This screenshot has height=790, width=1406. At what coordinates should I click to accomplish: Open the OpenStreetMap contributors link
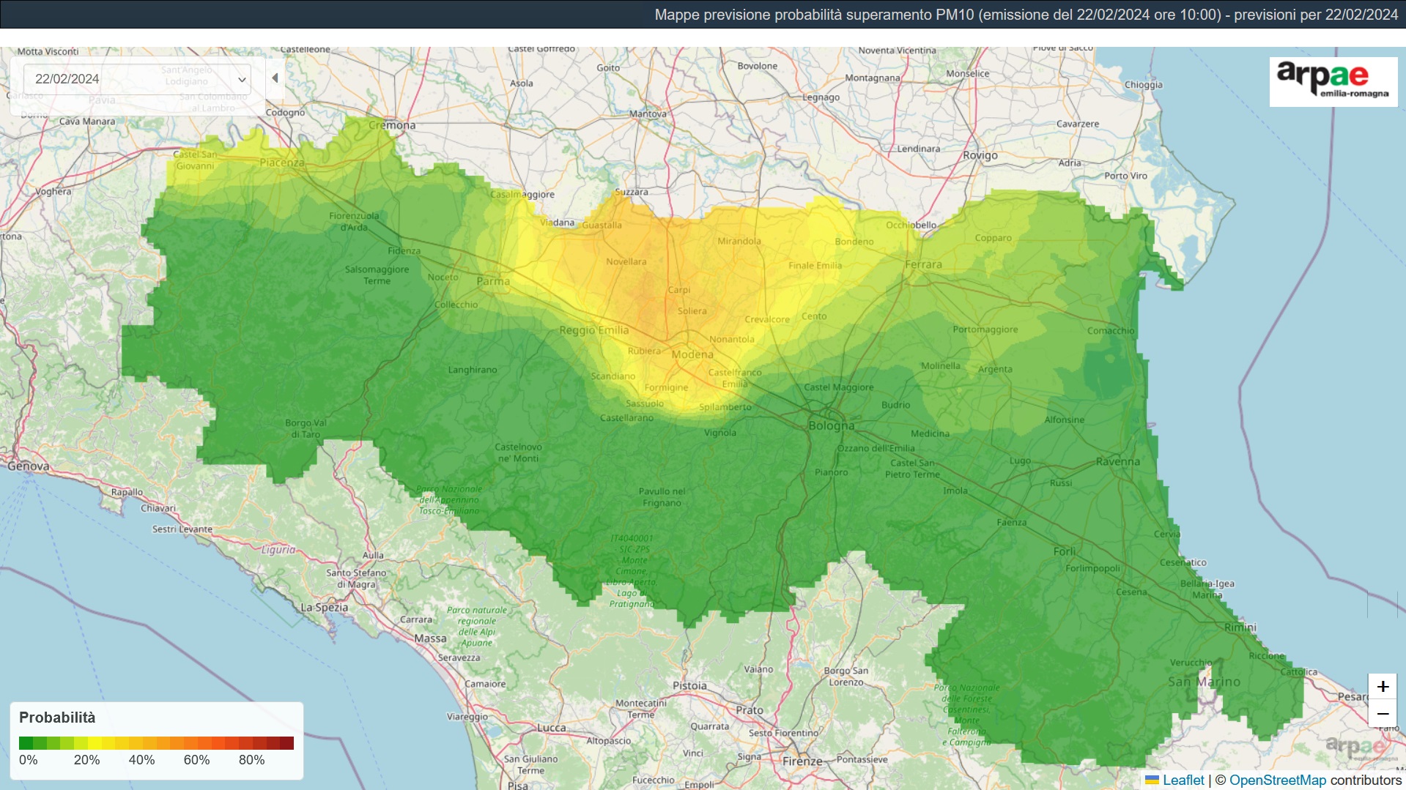(1277, 780)
